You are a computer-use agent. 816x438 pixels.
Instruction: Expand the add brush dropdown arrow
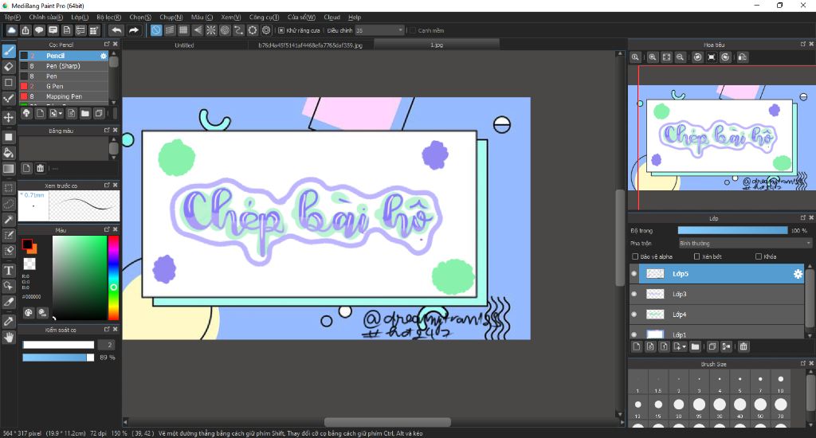[61, 113]
